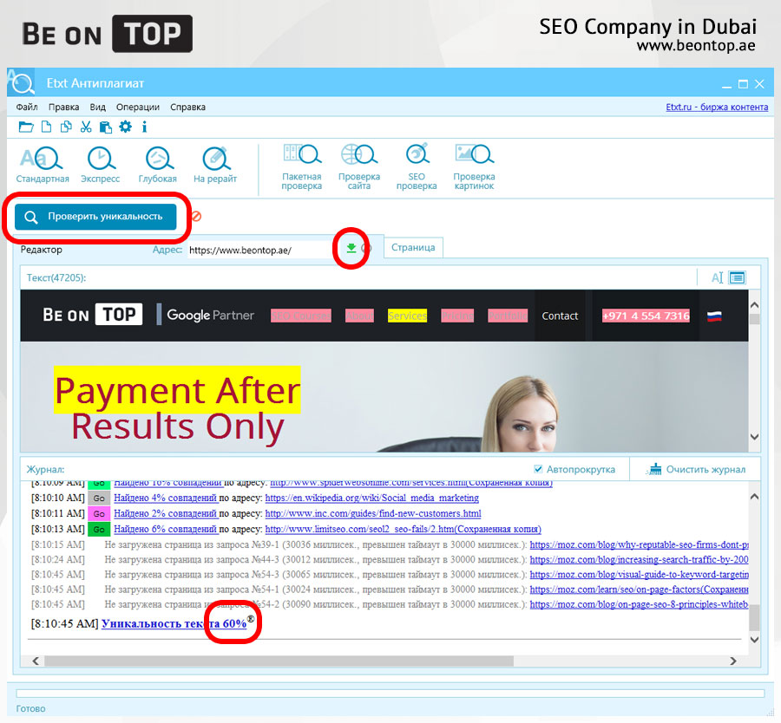Click the green Go badge at 8:10:13 AM

(99, 529)
